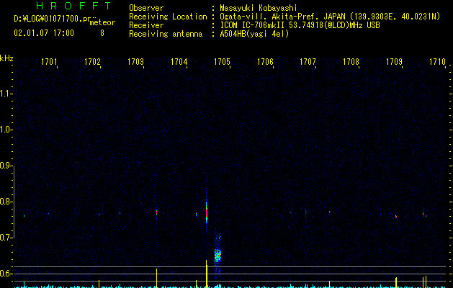
Task: Click the meteor count value 8
Action: [x=102, y=33]
